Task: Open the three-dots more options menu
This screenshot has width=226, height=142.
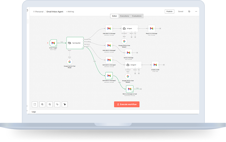Action: (x=196, y=12)
